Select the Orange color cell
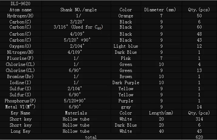This screenshot has width=217, height=140. point(126,16)
